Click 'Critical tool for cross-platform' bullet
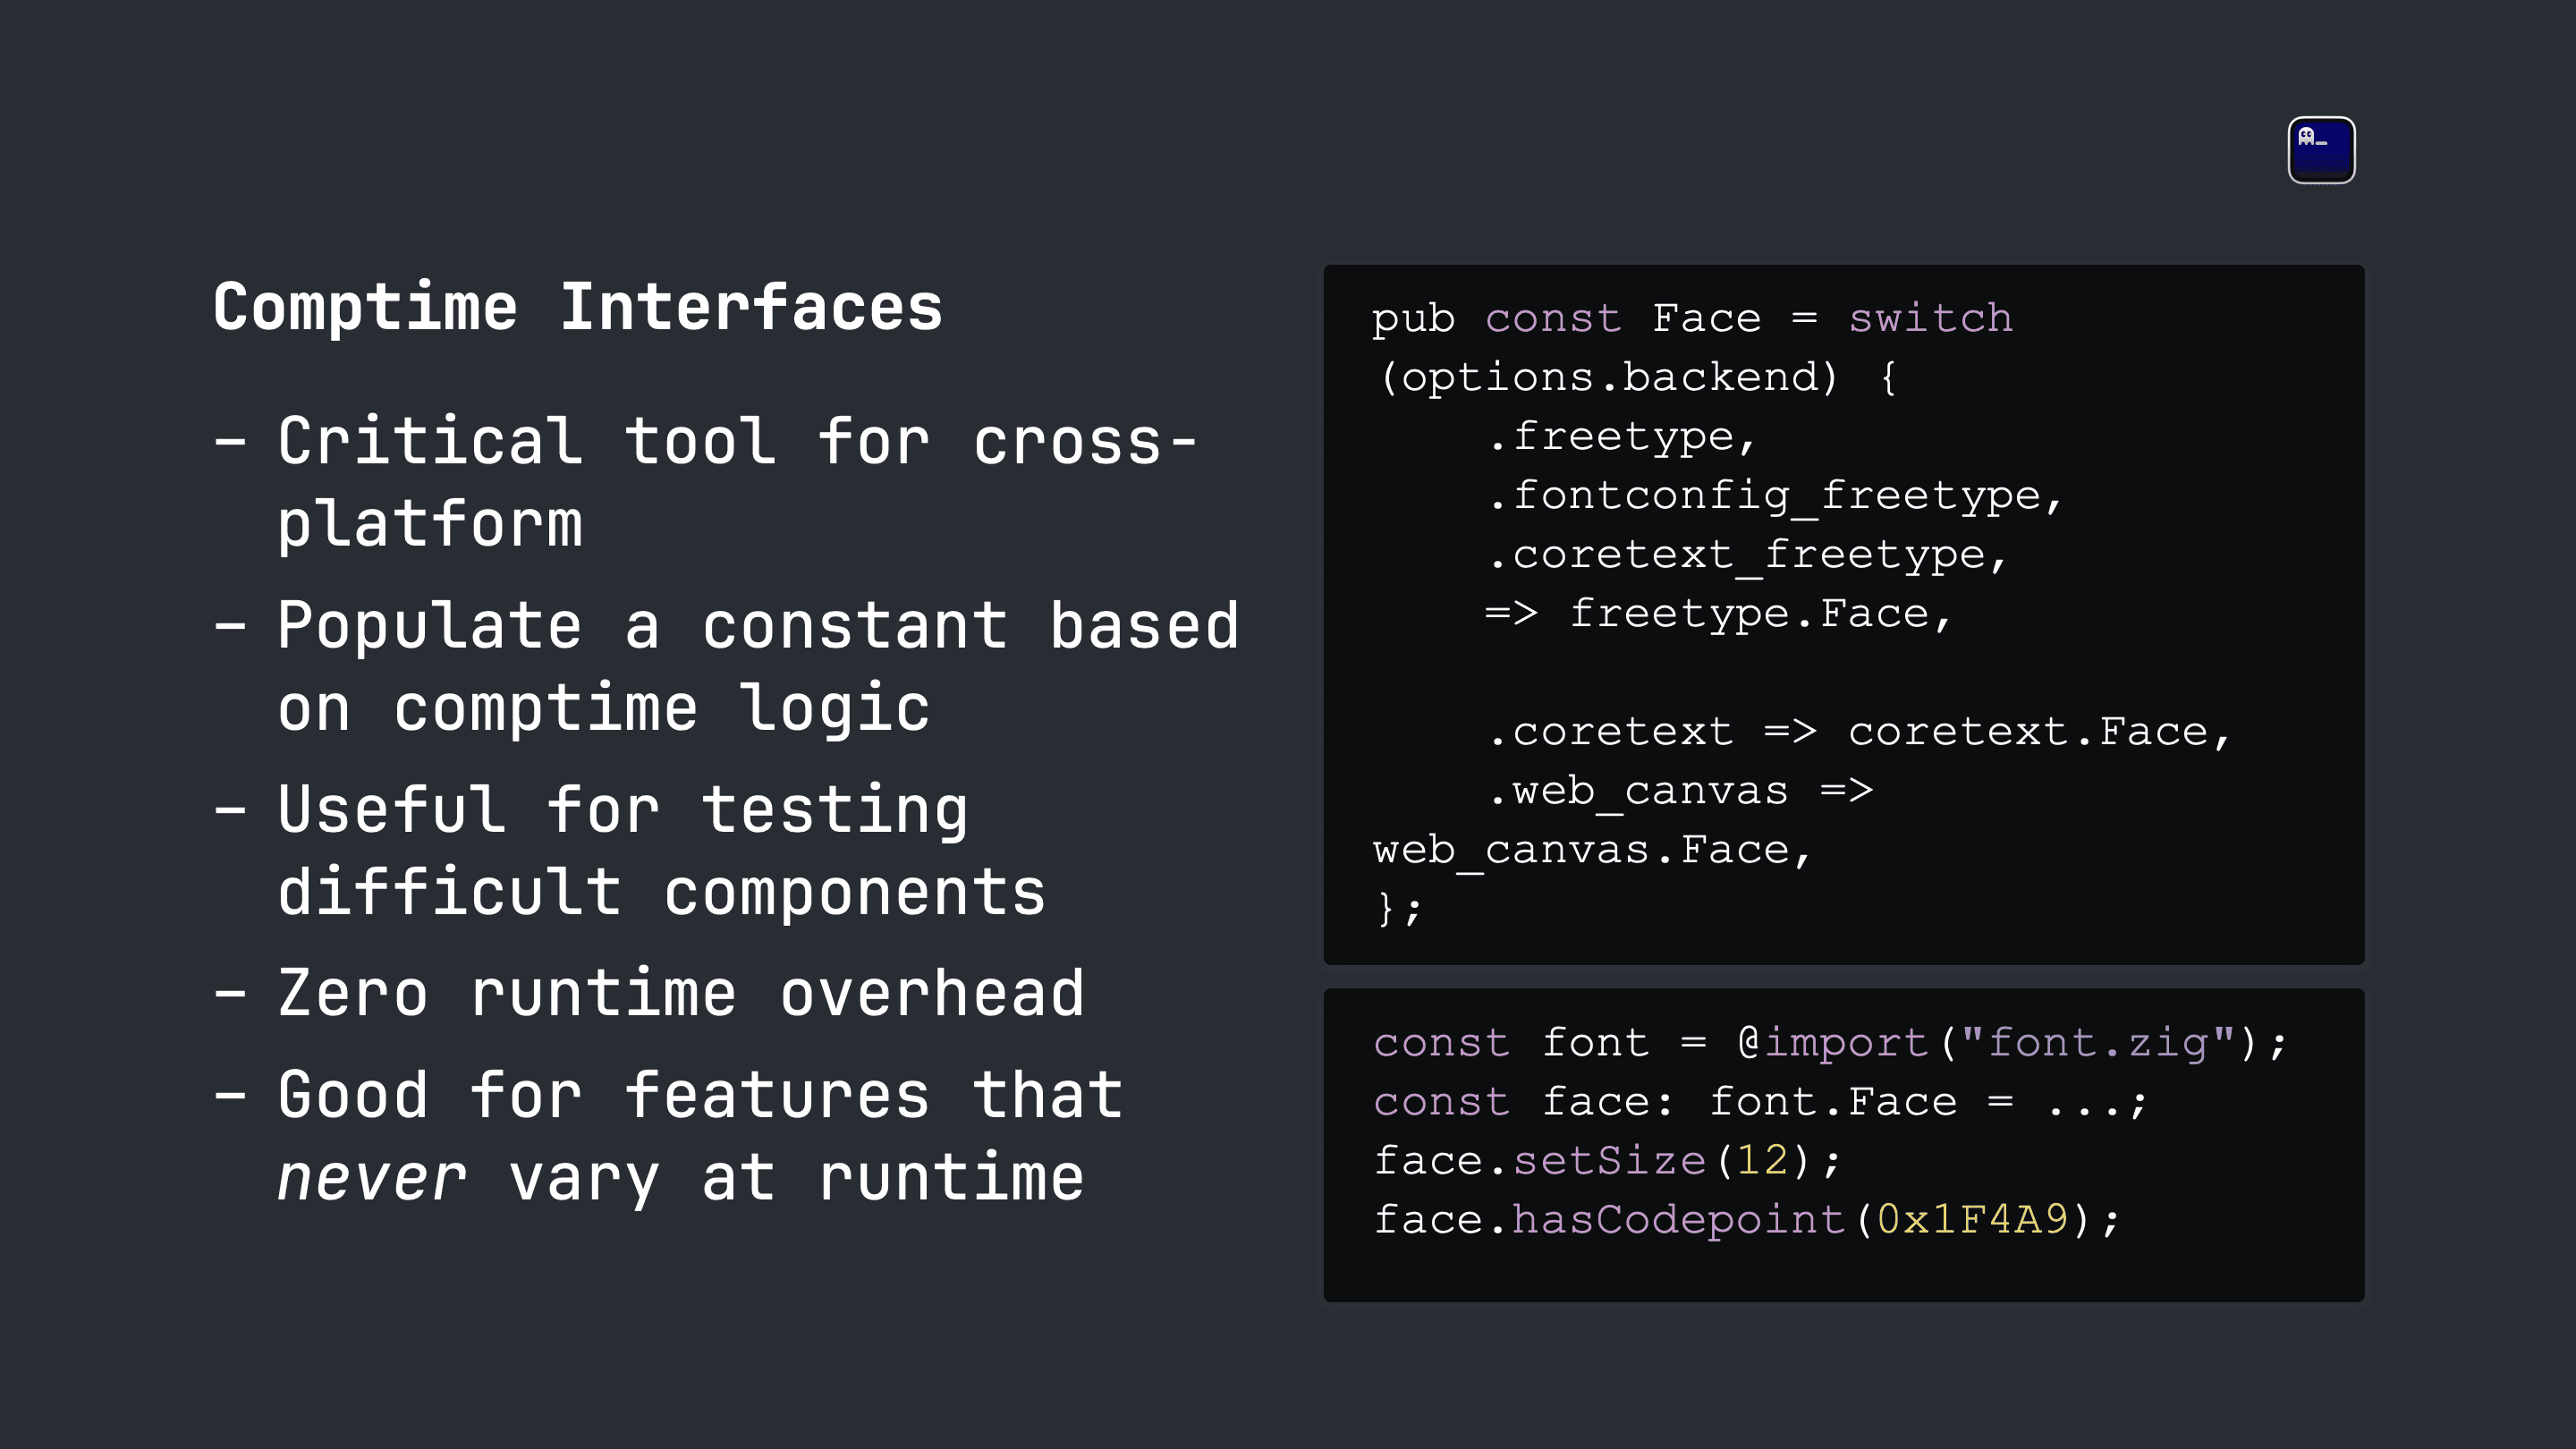This screenshot has height=1449, width=2576. [737, 482]
